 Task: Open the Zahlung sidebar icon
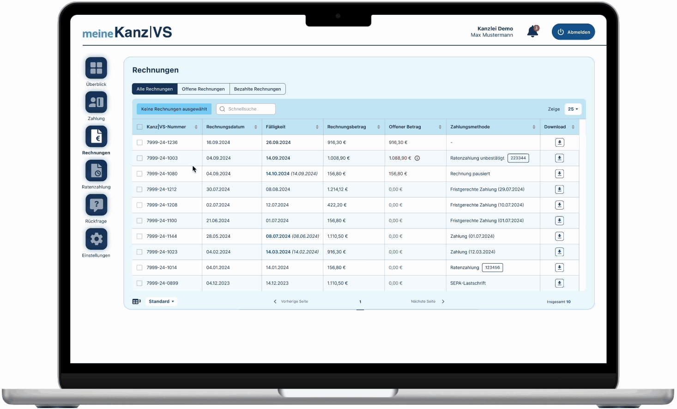tap(96, 102)
